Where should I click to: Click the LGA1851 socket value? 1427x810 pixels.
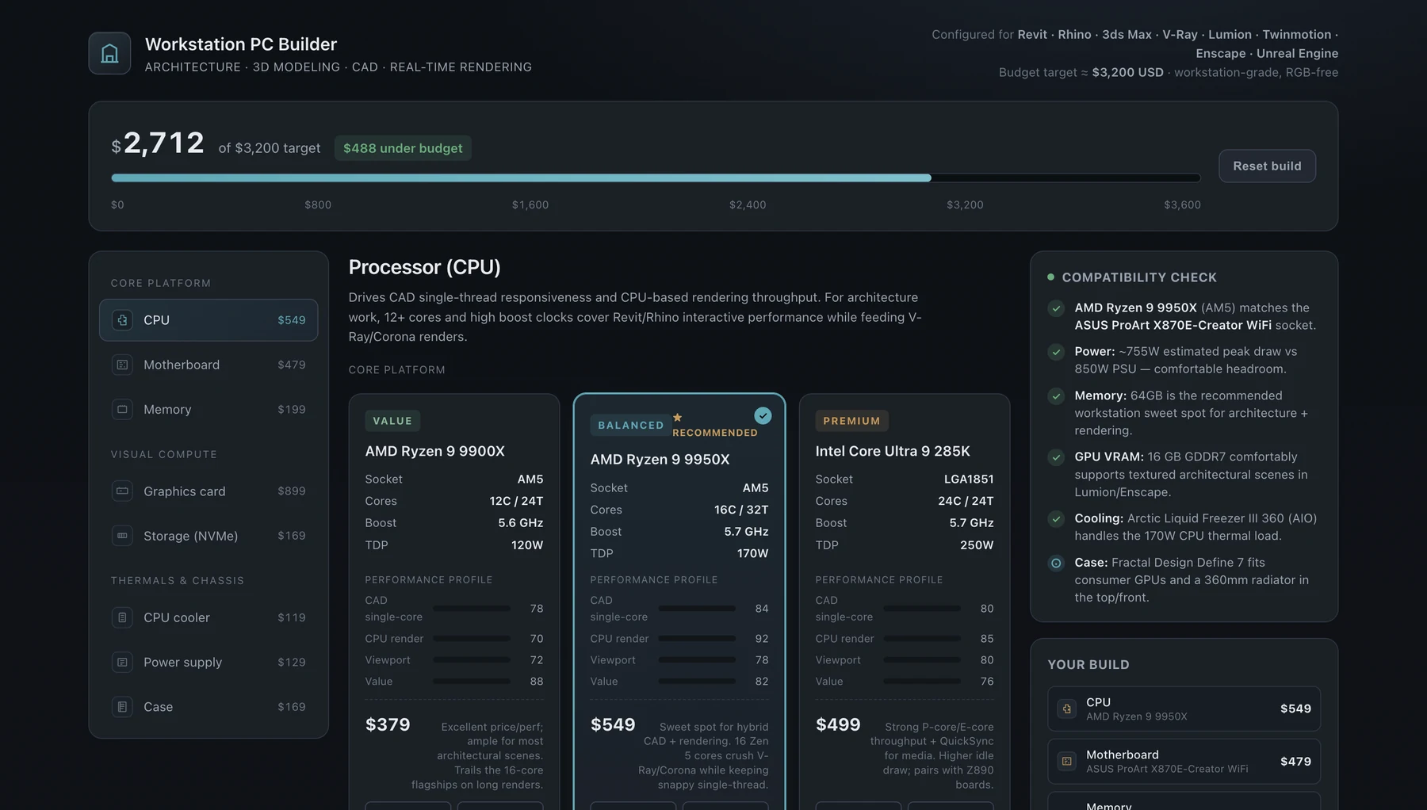point(969,480)
